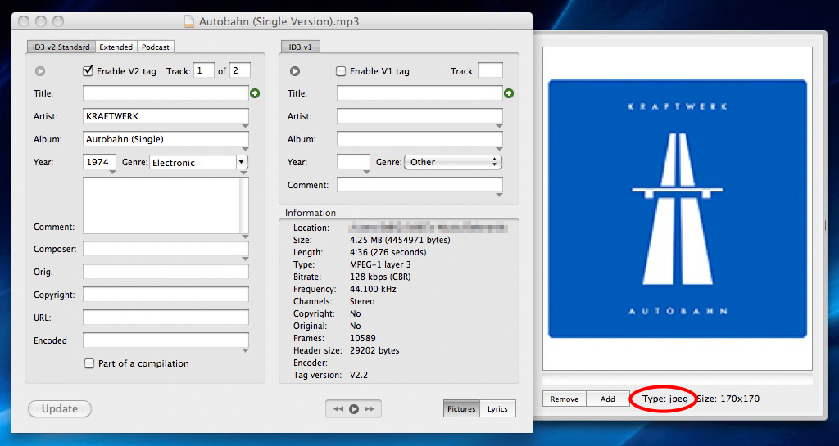This screenshot has width=839, height=446.
Task: Click the V2 Track number field
Action: [204, 70]
